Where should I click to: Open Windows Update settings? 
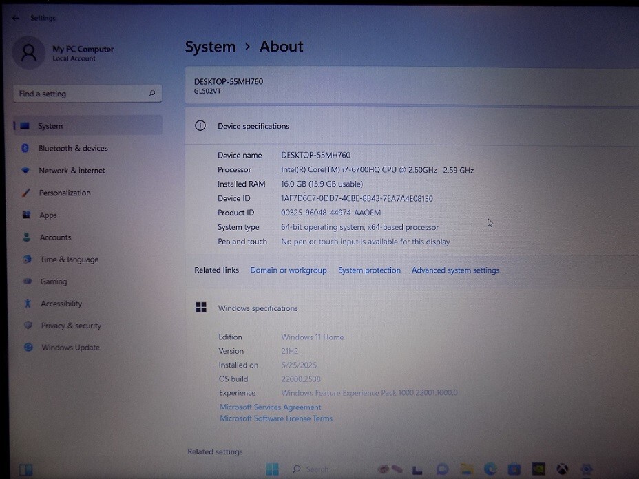70,348
